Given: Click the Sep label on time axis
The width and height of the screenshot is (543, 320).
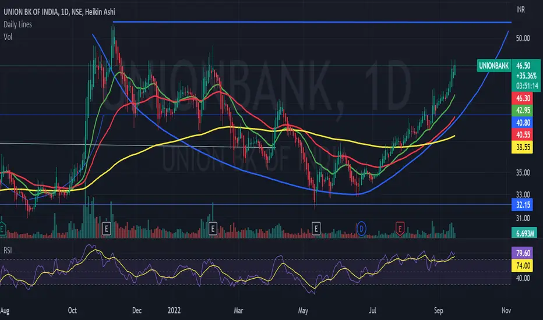Looking at the screenshot, I should click(438, 311).
